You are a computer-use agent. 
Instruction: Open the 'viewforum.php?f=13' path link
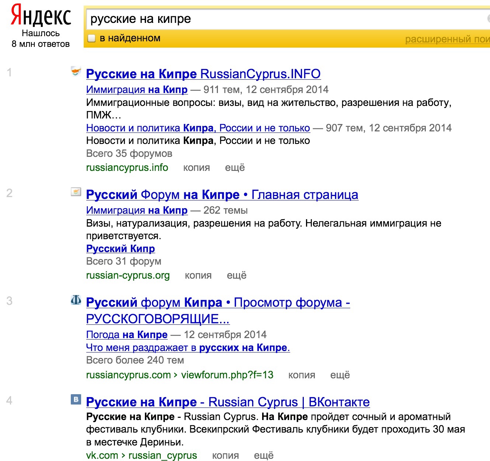[x=227, y=375]
